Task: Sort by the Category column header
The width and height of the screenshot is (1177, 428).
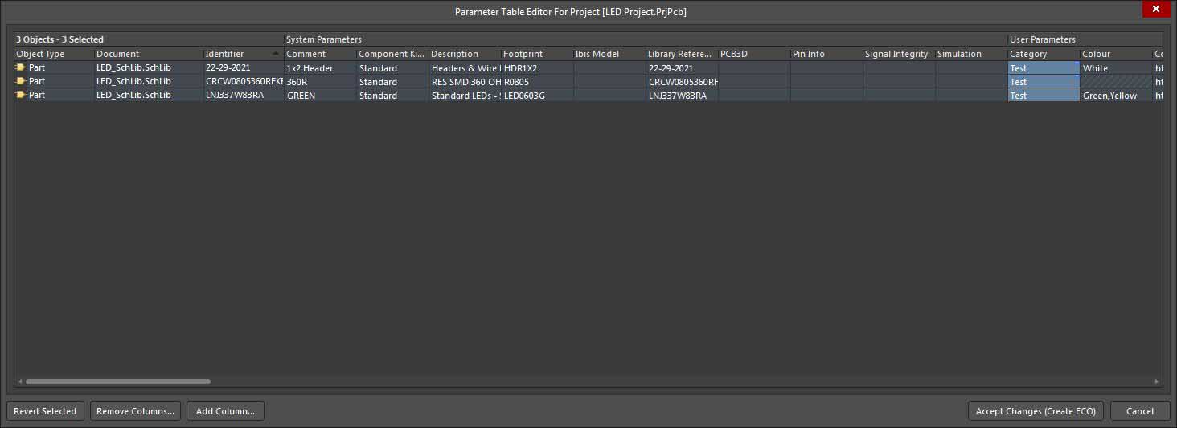Action: coord(1043,54)
